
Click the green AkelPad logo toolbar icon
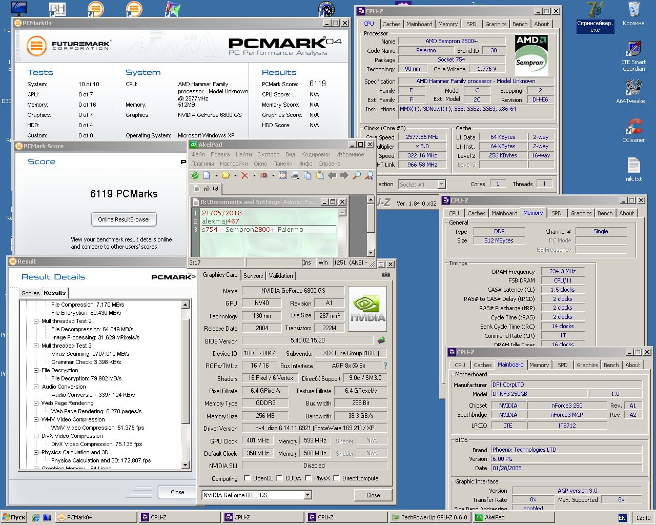(x=195, y=175)
